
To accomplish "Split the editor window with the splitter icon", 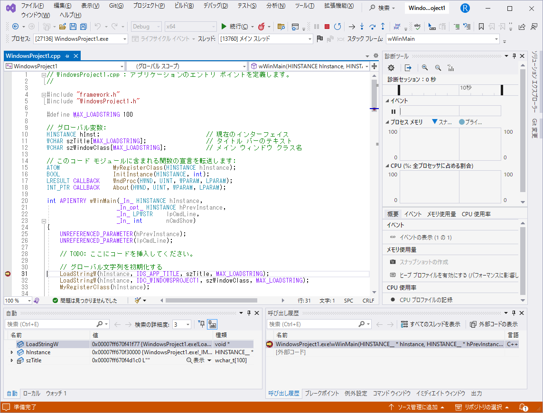I will click(x=374, y=66).
